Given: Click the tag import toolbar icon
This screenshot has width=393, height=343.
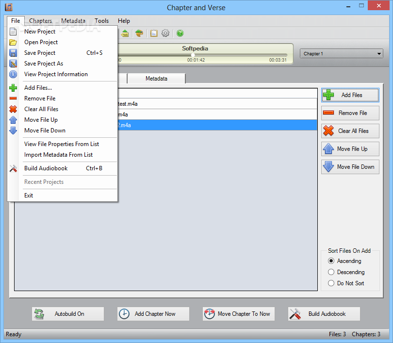Looking at the screenshot, I should pos(125,33).
